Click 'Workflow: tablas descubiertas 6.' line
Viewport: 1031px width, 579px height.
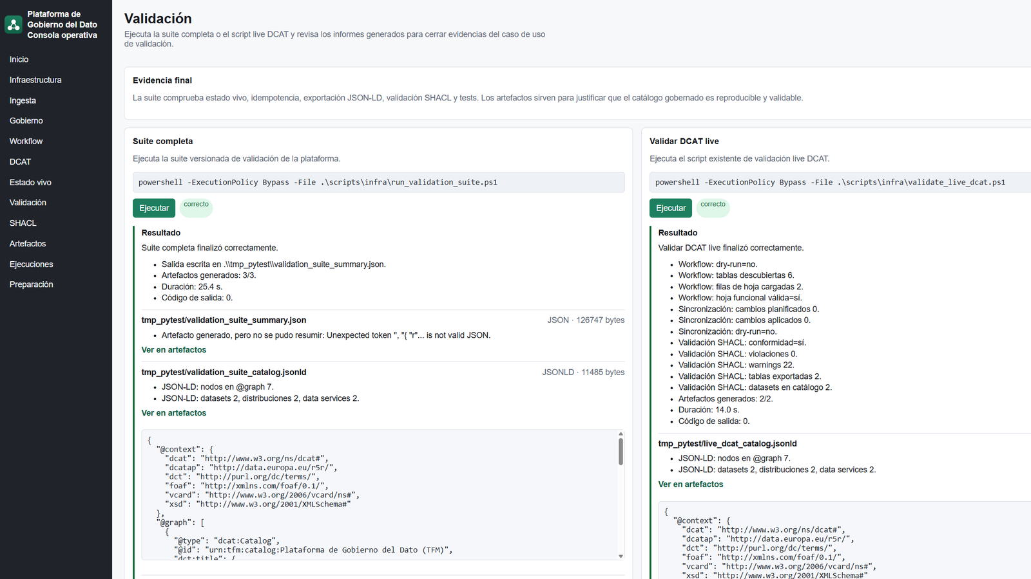click(737, 275)
